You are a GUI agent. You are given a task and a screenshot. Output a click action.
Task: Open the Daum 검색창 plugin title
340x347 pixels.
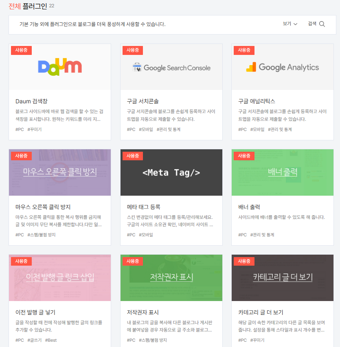tap(31, 101)
